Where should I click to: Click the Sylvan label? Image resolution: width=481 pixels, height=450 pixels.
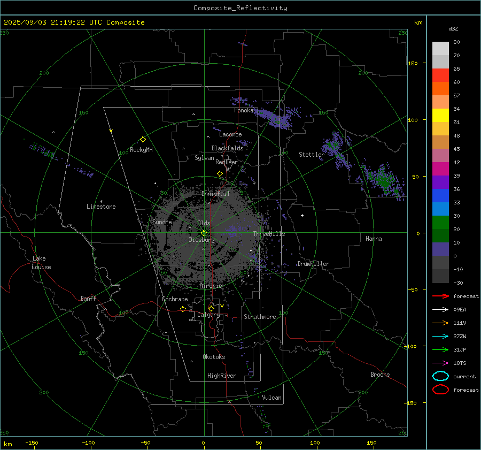tap(204, 158)
